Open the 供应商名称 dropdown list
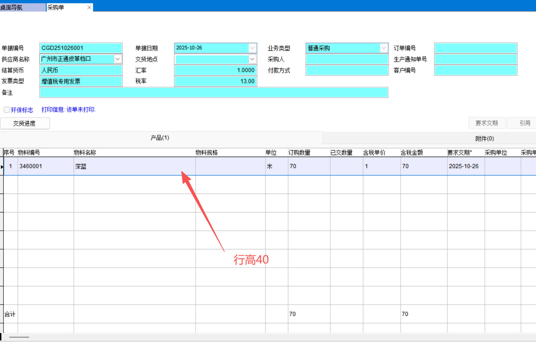Viewport: 536px width, 350px height. [118, 59]
